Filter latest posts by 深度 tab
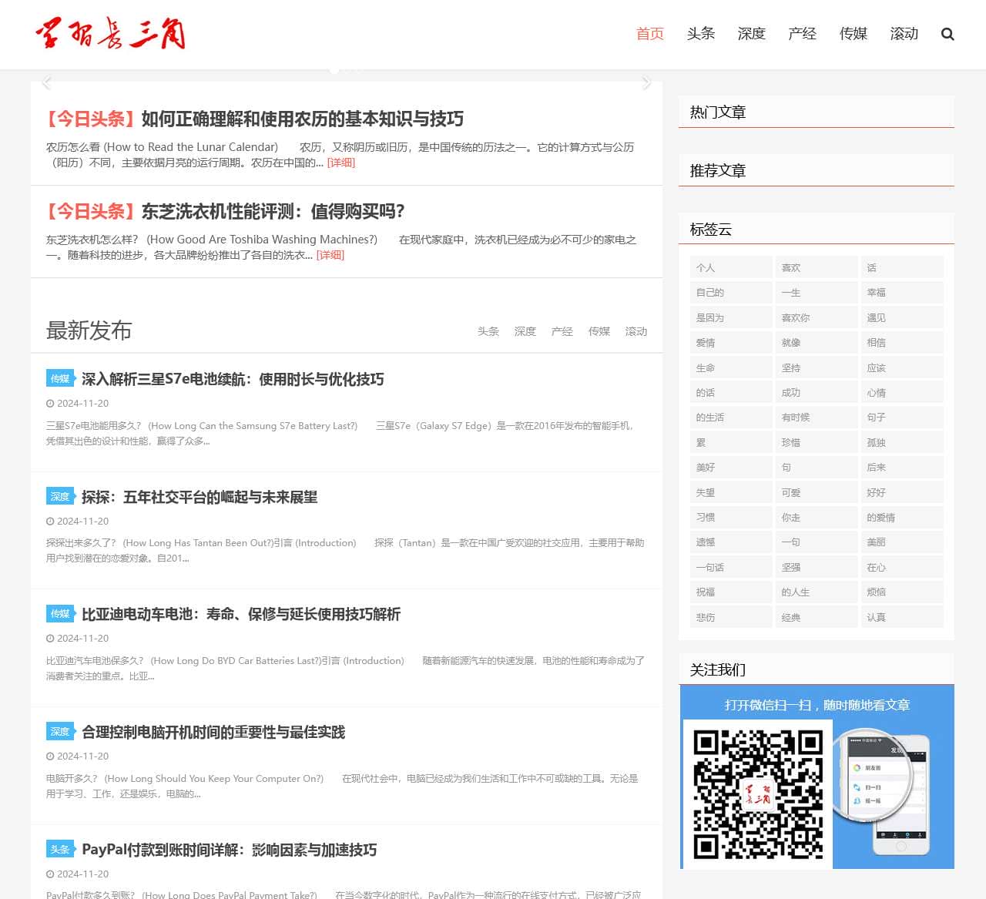 pos(525,331)
